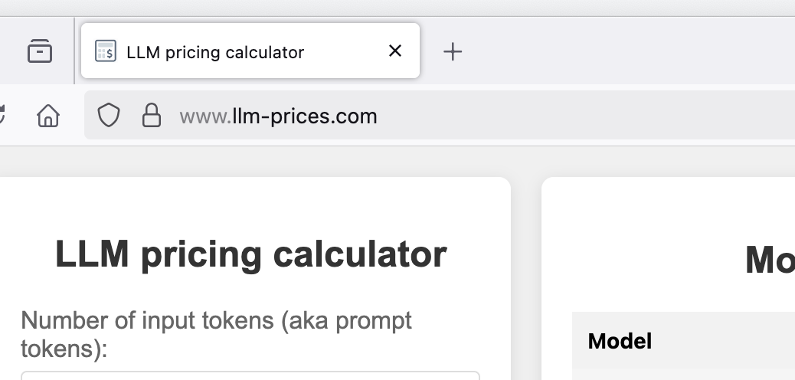795x380 pixels.
Task: Open Firefox View from the tab strip icon
Action: [x=40, y=51]
